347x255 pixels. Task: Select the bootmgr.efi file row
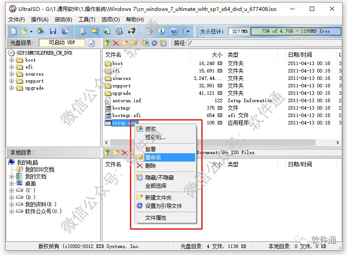[222, 115]
